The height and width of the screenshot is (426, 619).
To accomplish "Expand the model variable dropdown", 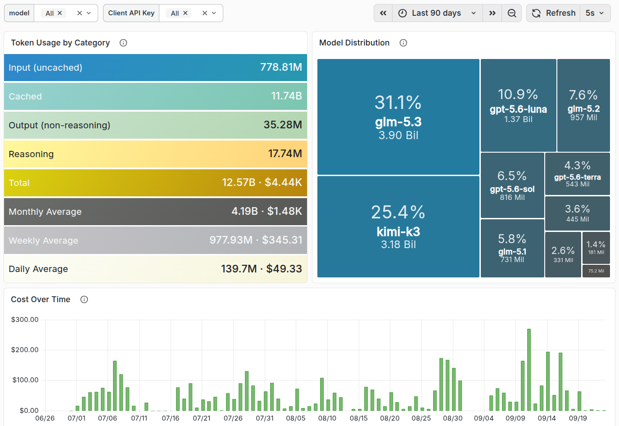I will [x=89, y=13].
